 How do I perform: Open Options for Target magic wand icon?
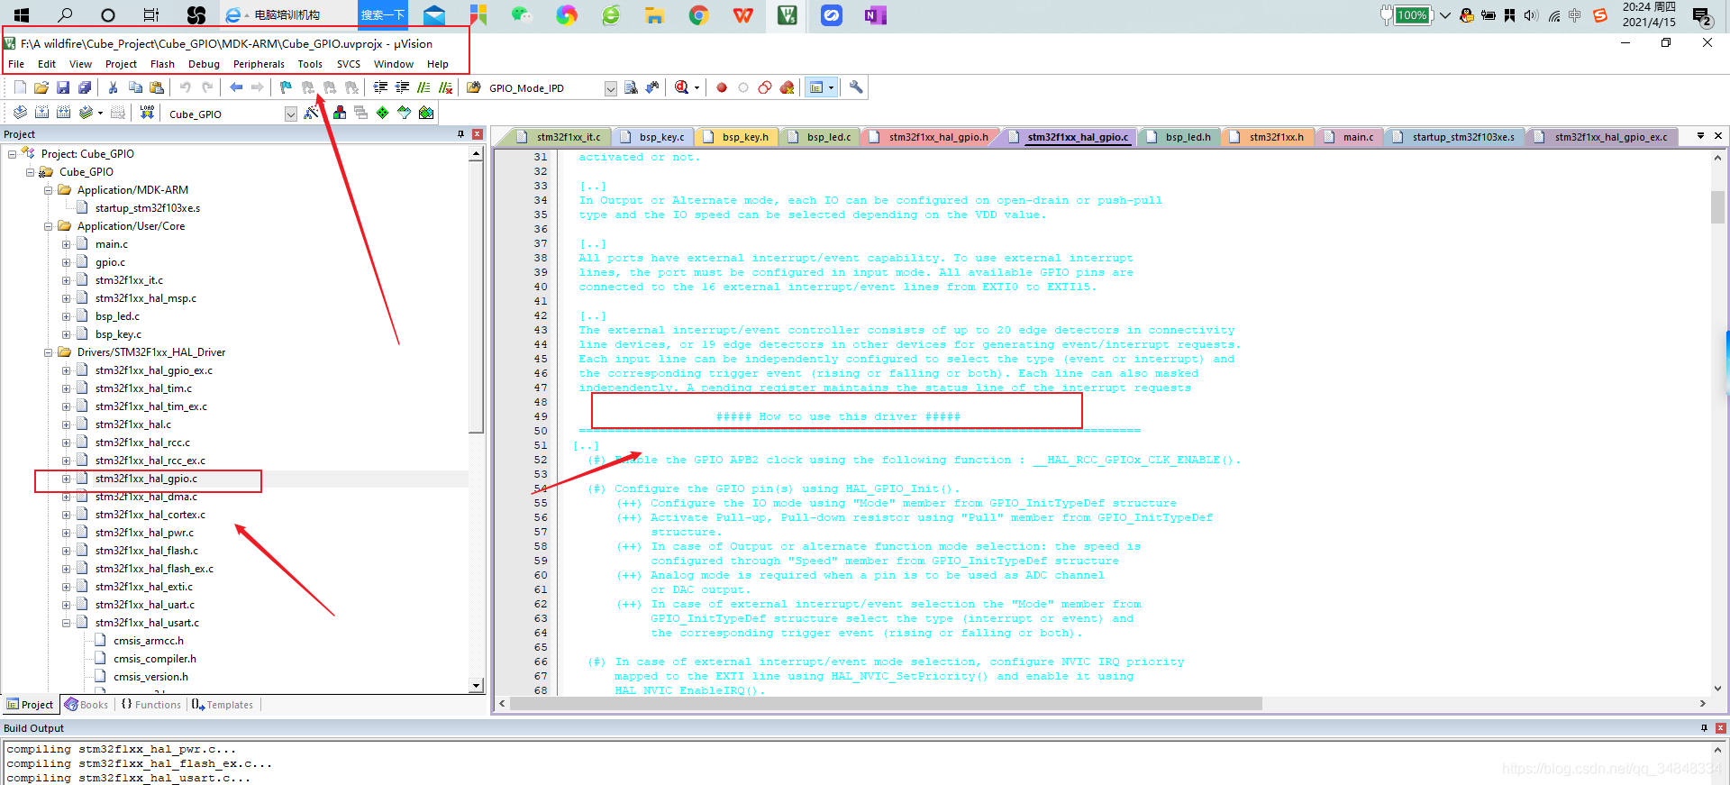tap(311, 113)
